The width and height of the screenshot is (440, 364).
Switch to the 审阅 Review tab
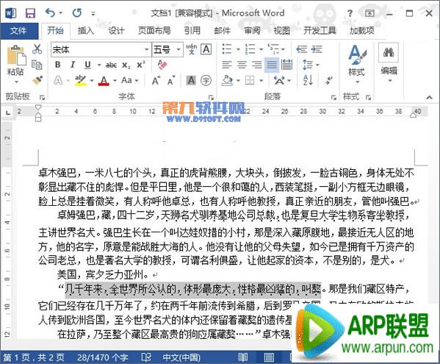click(252, 30)
